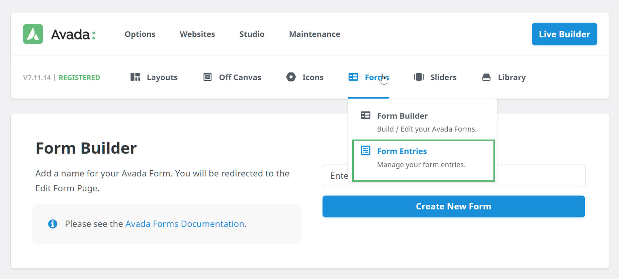Open the Websites menu
Screen dimensions: 619x279
pos(197,34)
